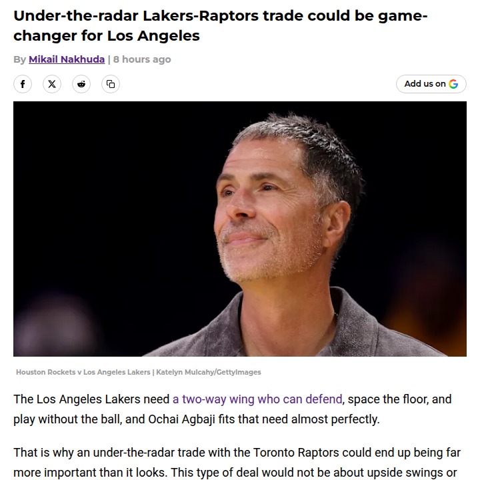Click the article headline
This screenshot has height=480, width=480.
tap(221, 25)
